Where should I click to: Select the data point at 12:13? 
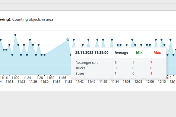[170, 39]
